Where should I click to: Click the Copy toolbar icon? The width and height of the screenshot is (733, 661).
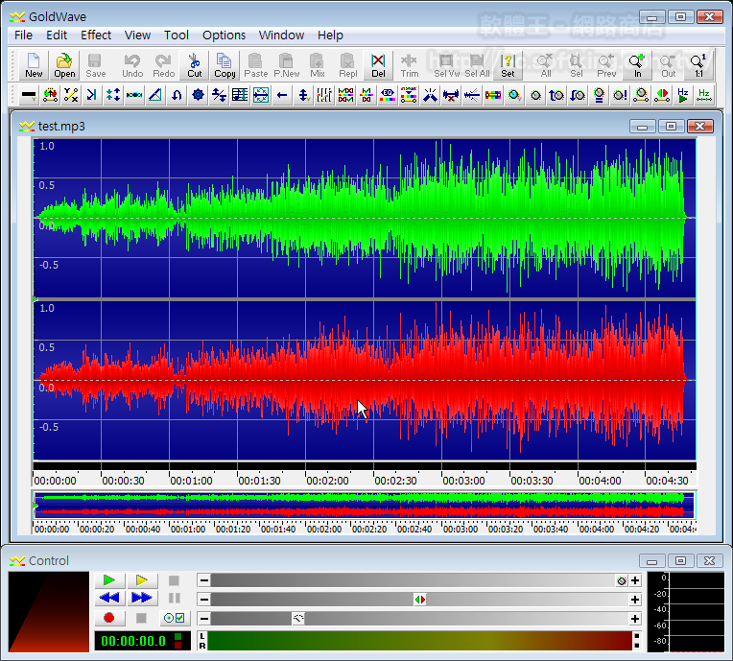pyautogui.click(x=225, y=65)
